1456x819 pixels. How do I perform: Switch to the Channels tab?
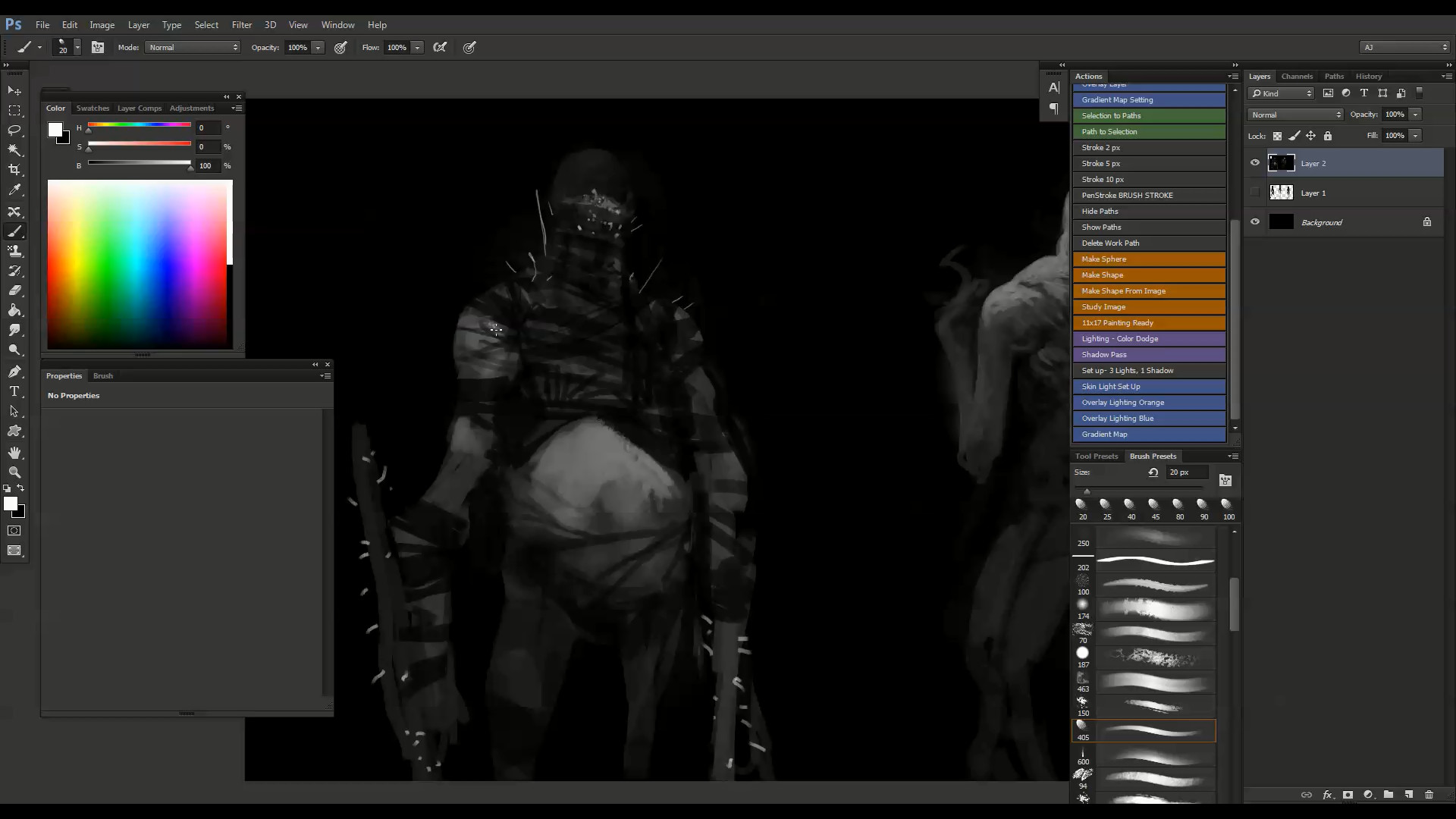1297,76
